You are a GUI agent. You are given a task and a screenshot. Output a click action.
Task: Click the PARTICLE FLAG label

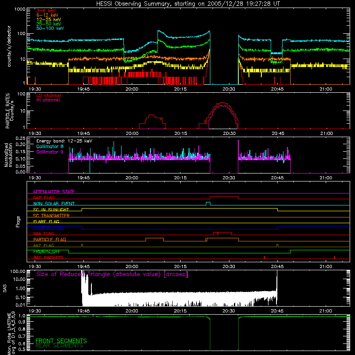(x=50, y=240)
